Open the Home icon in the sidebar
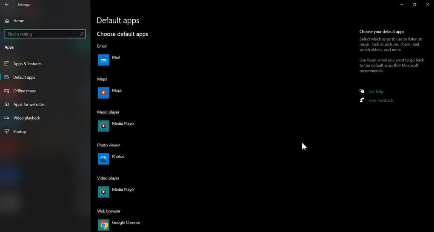 pos(7,21)
